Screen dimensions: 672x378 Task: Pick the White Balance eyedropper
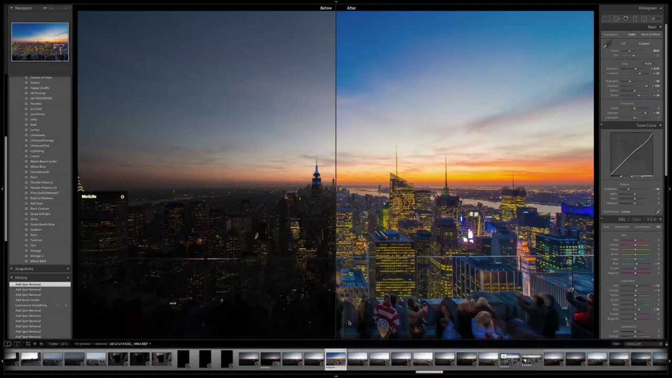click(x=606, y=45)
